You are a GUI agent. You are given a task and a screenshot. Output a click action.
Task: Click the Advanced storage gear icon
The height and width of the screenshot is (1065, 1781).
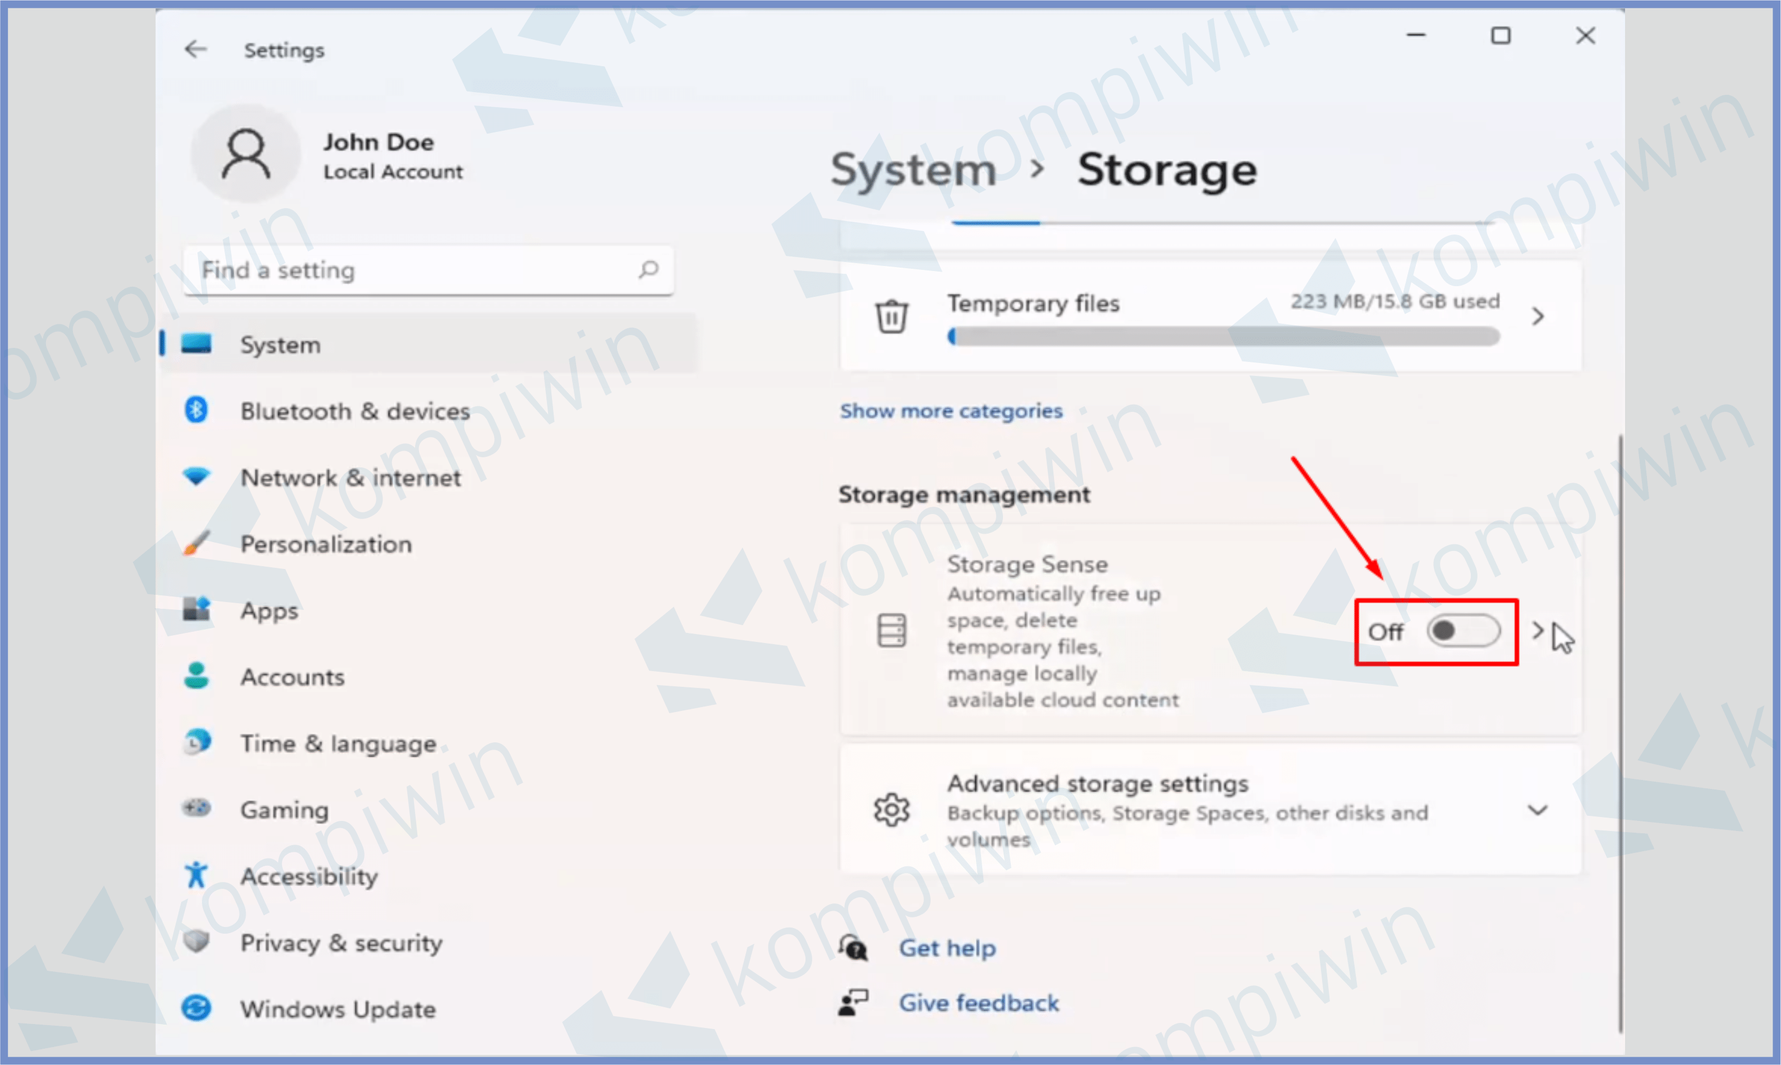[x=891, y=810]
